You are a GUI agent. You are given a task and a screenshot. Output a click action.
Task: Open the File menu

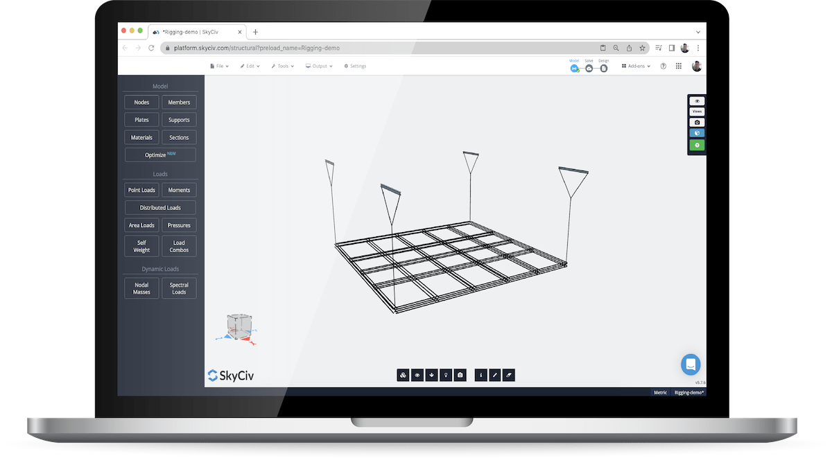pyautogui.click(x=220, y=65)
